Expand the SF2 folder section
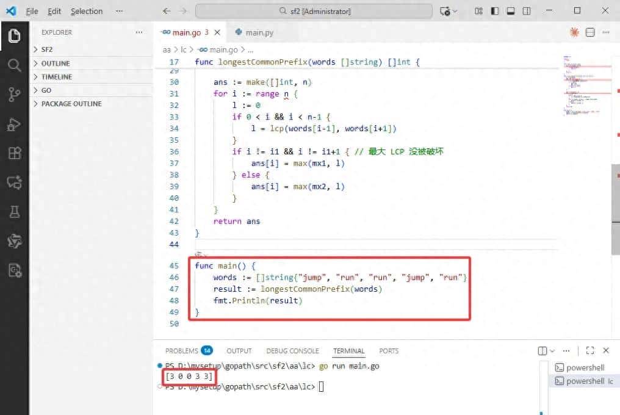The height and width of the screenshot is (415, 620). [x=47, y=49]
